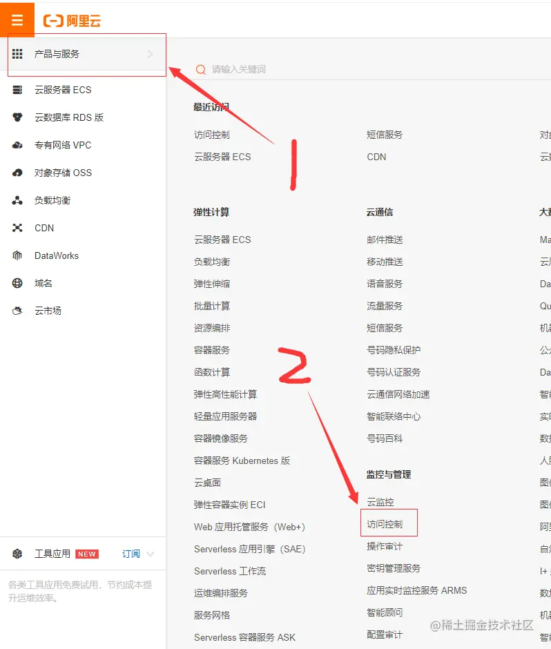The height and width of the screenshot is (649, 551).
Task: Open 云服务器 ECS under 弹性计算
Action: [222, 240]
